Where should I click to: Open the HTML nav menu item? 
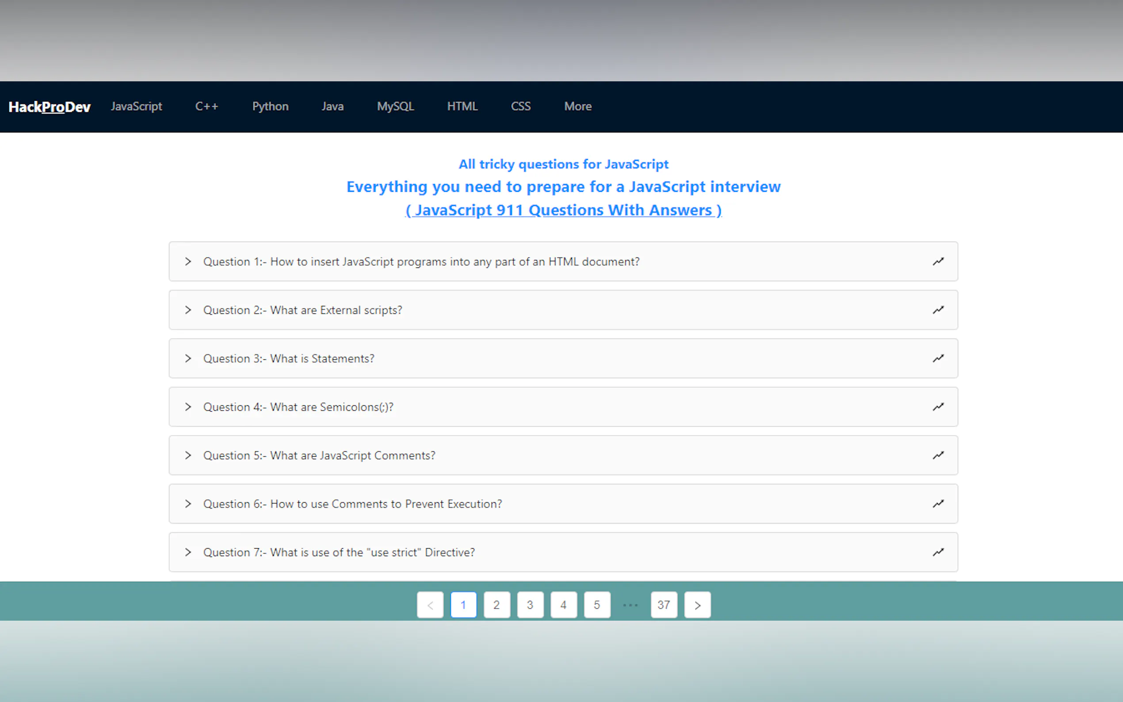coord(462,107)
